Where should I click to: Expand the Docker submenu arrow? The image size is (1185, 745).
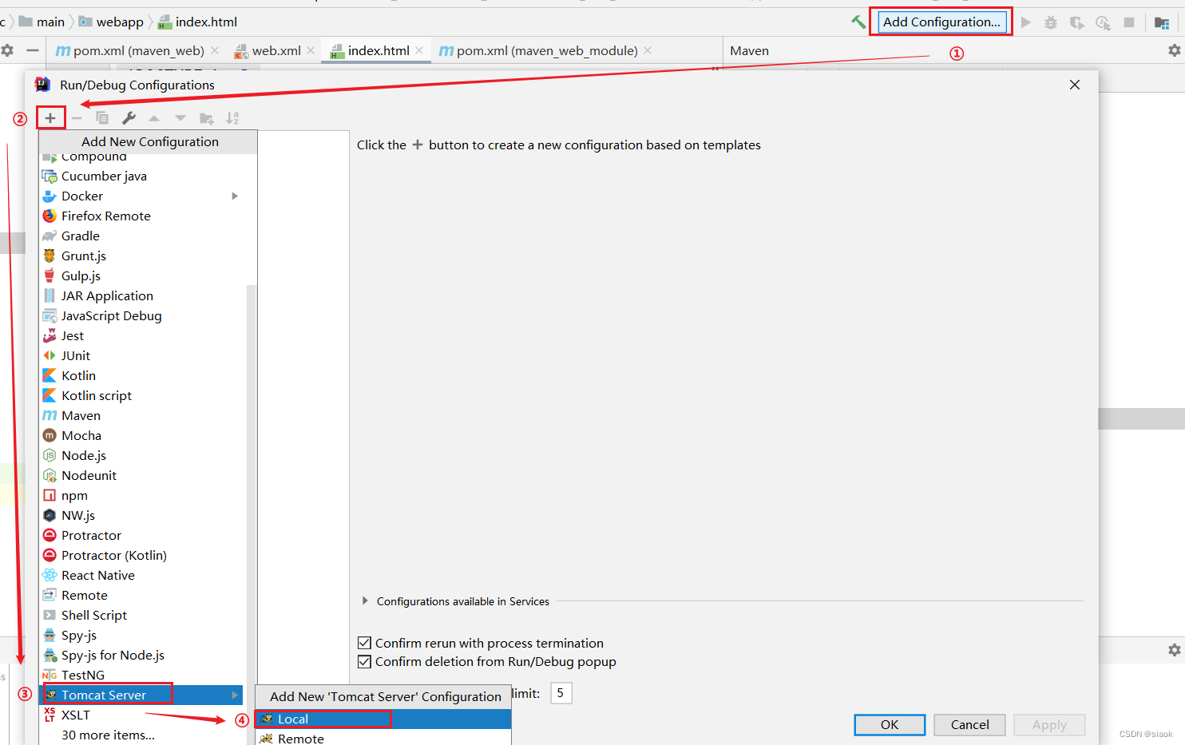coord(235,196)
